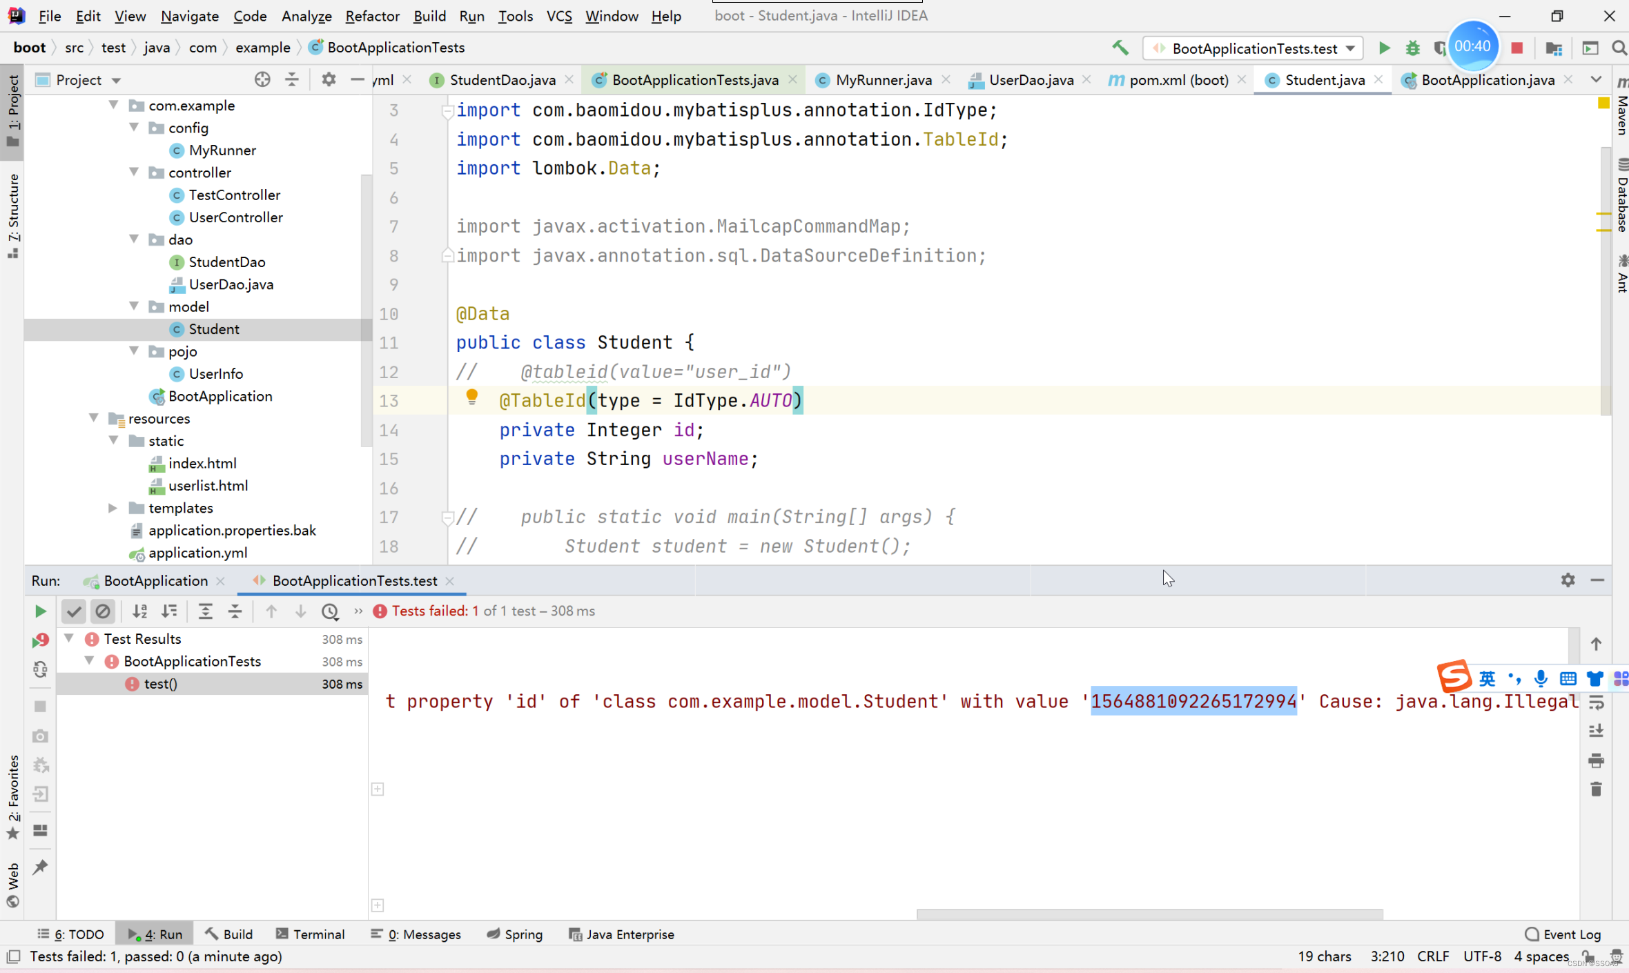The width and height of the screenshot is (1629, 973).
Task: Show hidden editor tabs dropdown arrow
Action: pyautogui.click(x=1596, y=79)
